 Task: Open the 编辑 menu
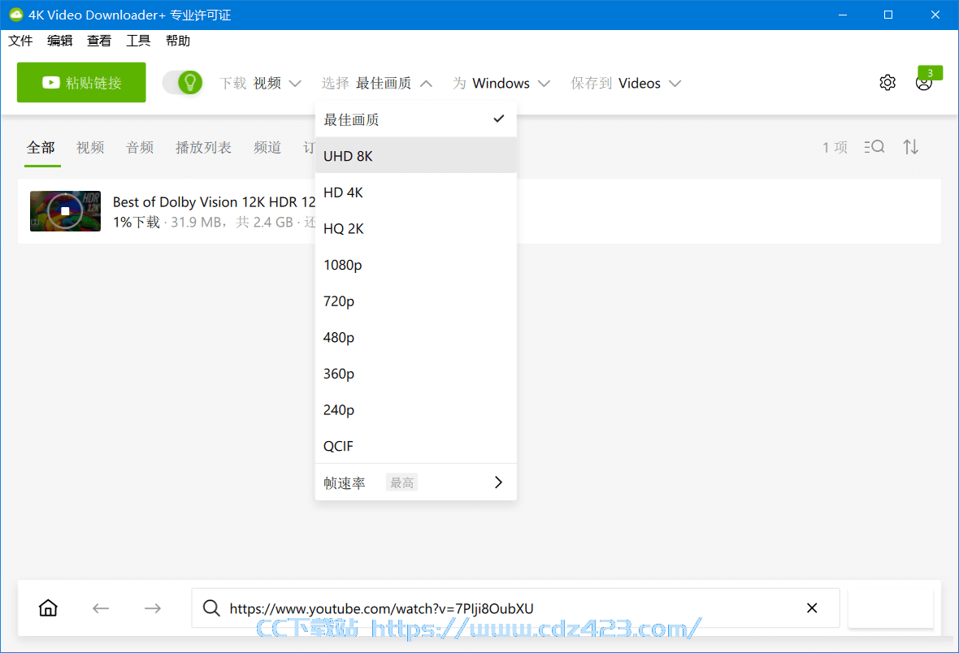tap(60, 41)
